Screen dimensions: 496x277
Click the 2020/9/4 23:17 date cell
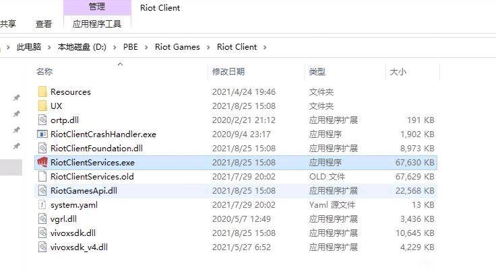tap(241, 134)
